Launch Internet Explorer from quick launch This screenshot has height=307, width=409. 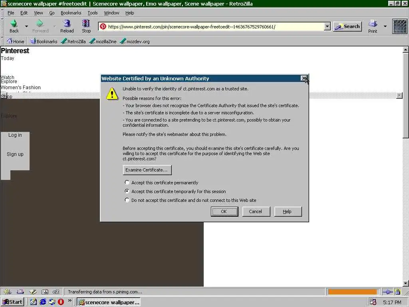click(43, 302)
